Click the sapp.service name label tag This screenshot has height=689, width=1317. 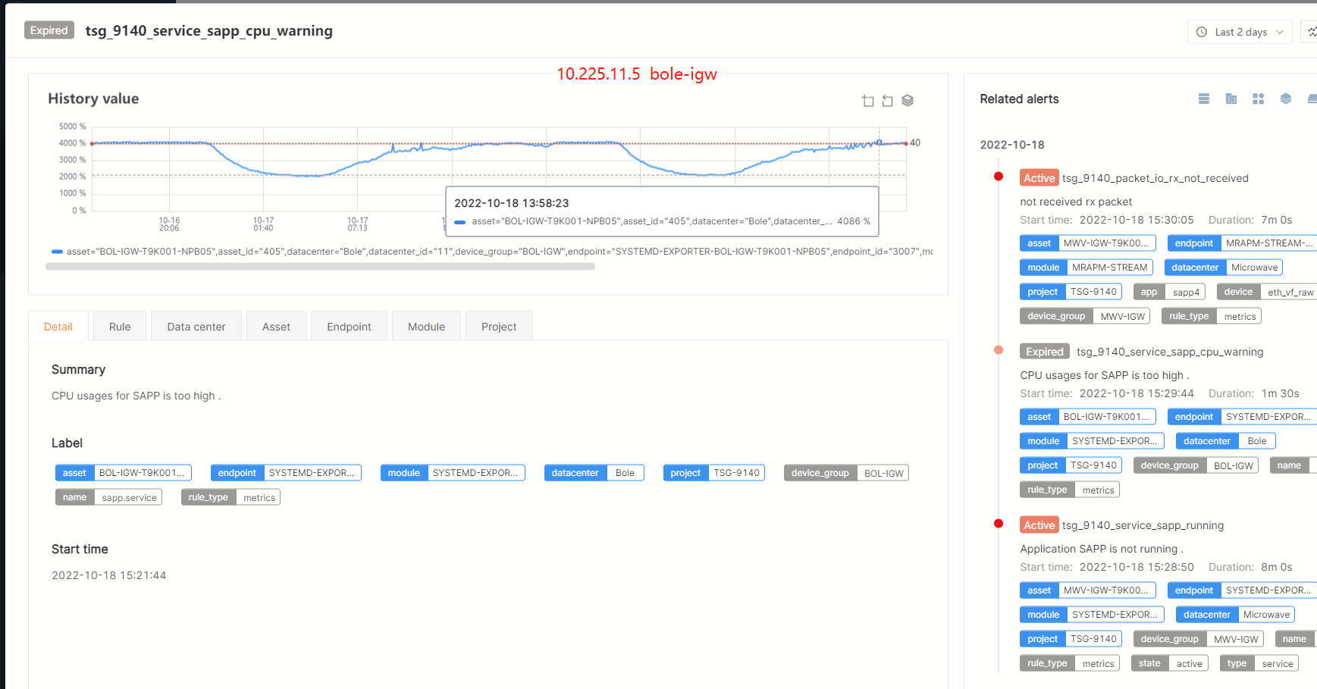(x=108, y=497)
